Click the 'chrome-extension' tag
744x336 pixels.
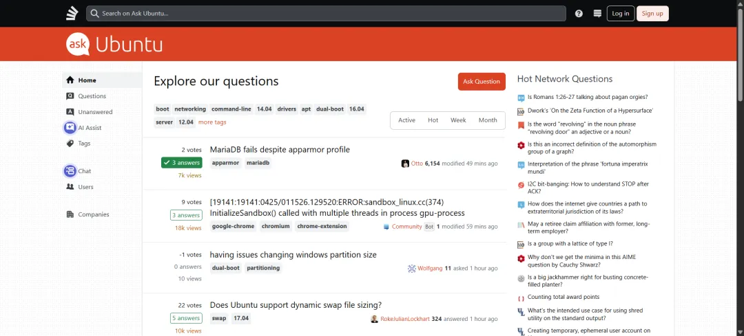click(x=322, y=226)
